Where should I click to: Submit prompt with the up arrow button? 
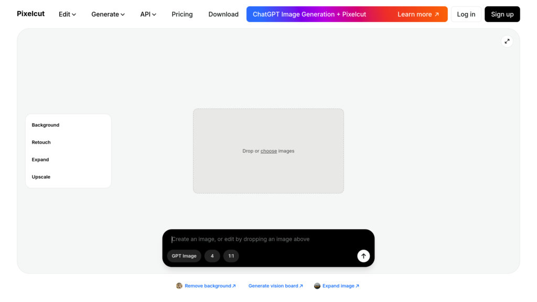tap(363, 256)
